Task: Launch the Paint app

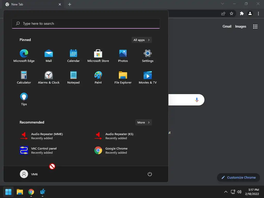Action: 98,77
